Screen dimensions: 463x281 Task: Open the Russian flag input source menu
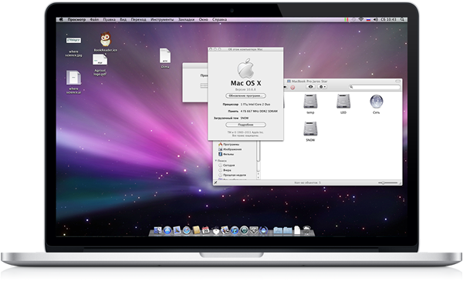(x=368, y=20)
